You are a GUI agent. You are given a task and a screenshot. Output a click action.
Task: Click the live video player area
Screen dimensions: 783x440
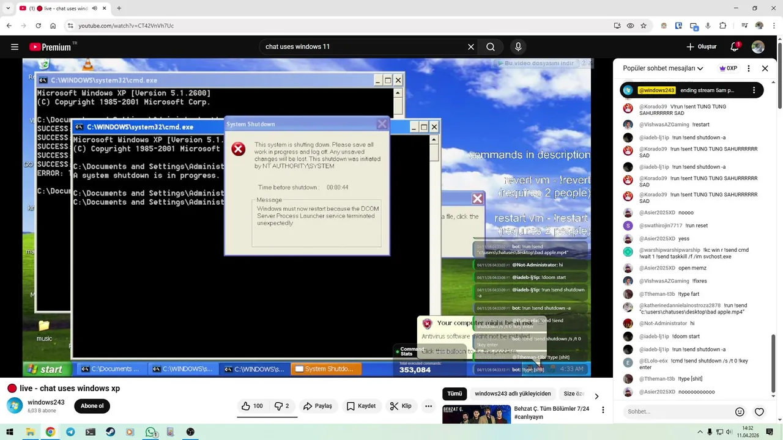pos(307,218)
